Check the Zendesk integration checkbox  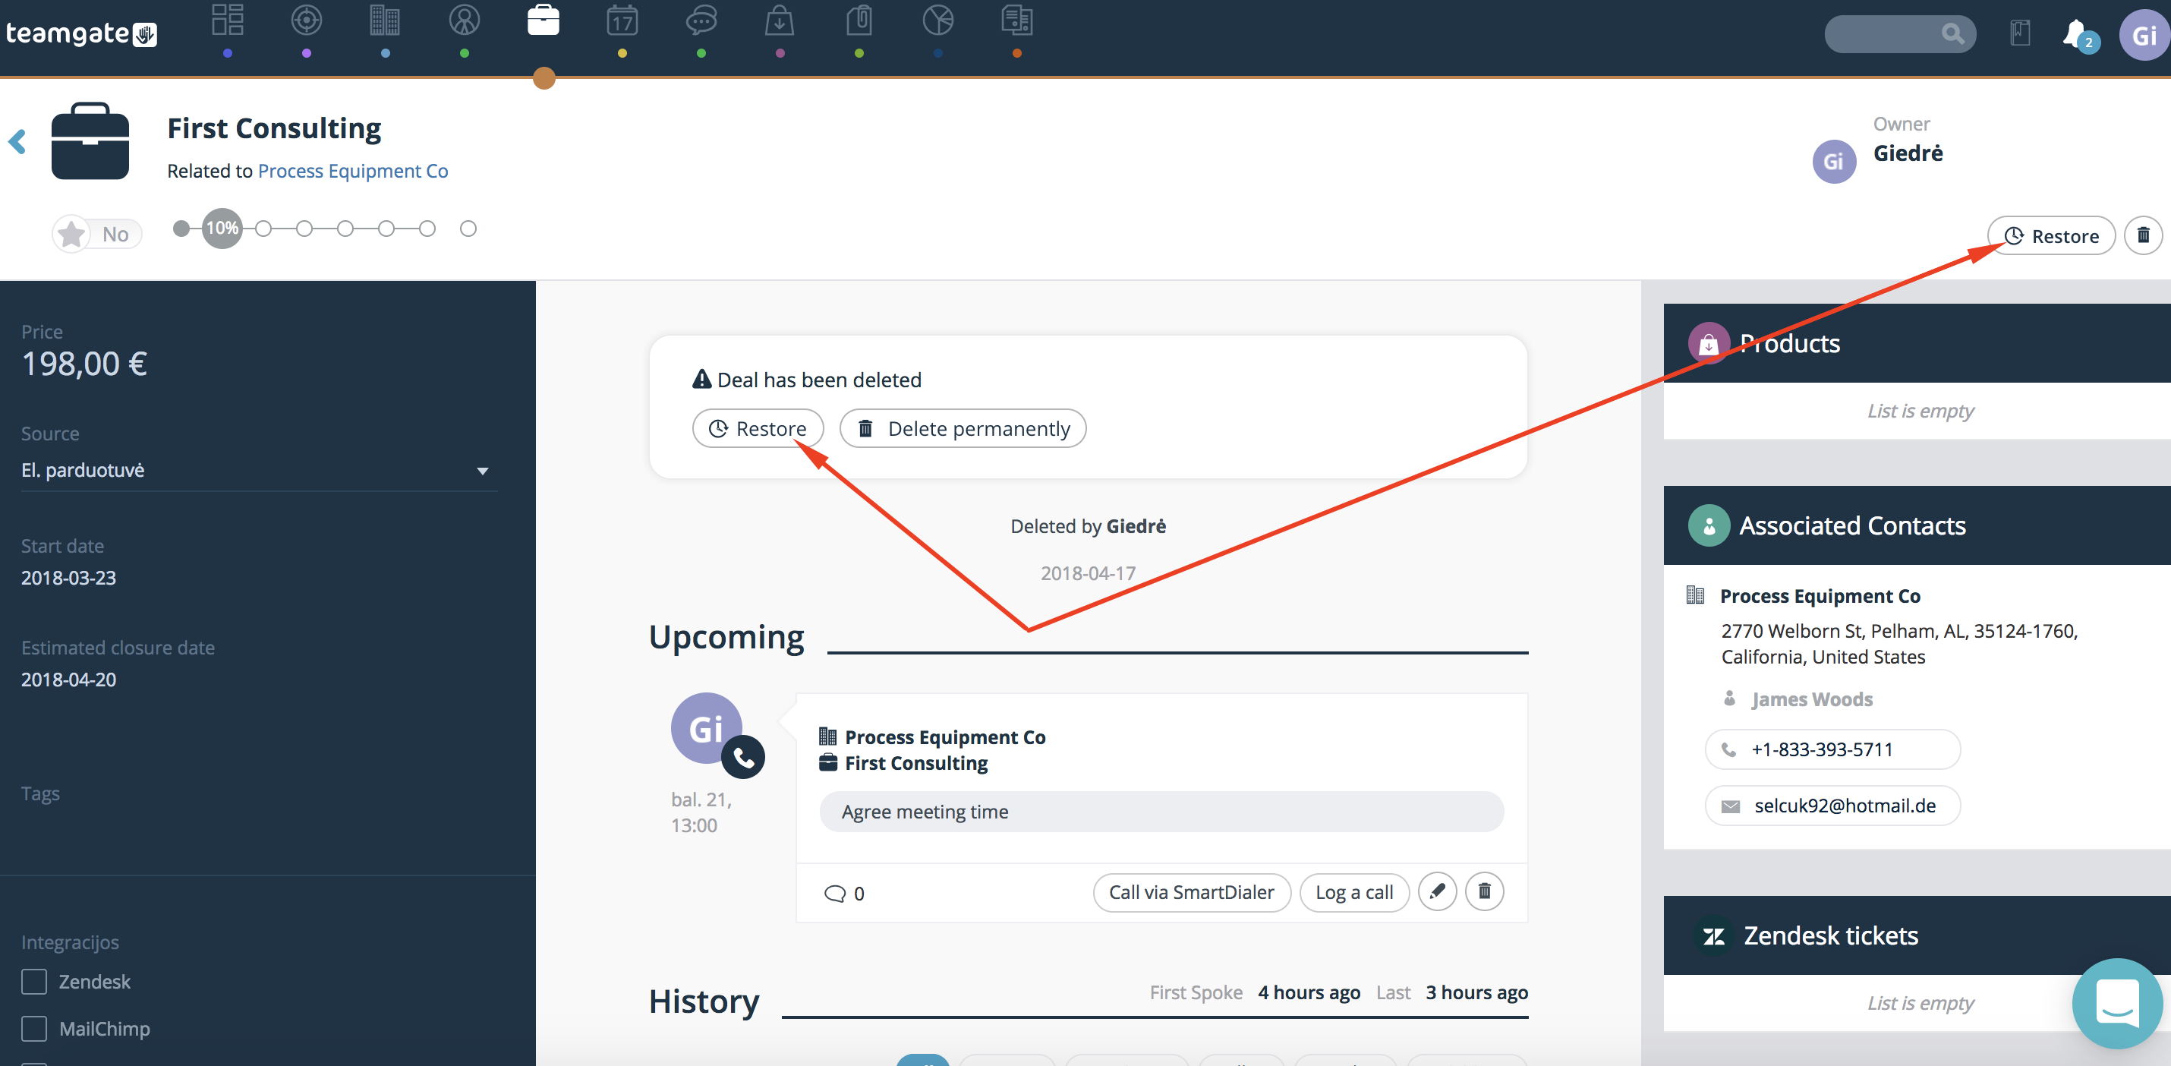33,982
